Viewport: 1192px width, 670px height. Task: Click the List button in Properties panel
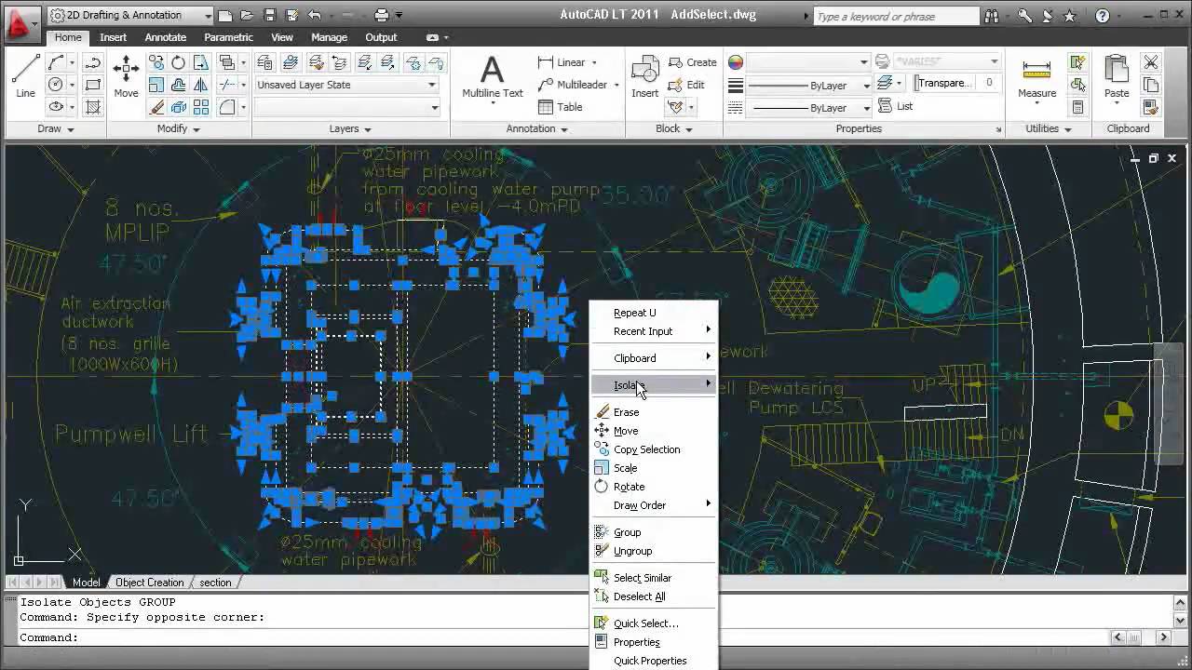[x=896, y=106]
